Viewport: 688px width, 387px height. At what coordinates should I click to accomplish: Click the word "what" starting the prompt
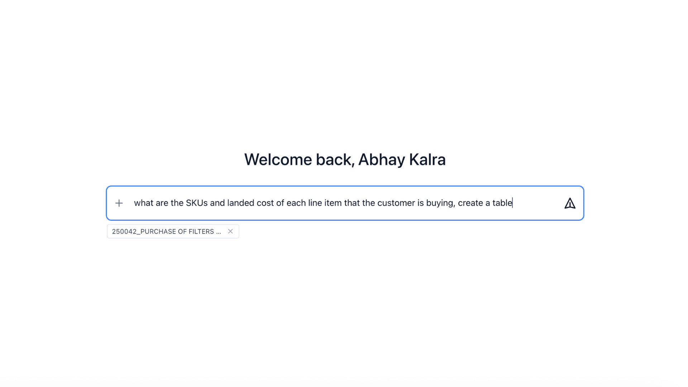pyautogui.click(x=143, y=203)
